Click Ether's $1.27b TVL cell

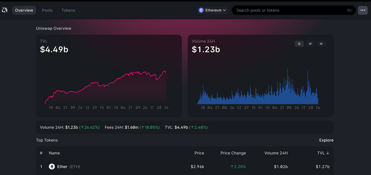pos(323,167)
